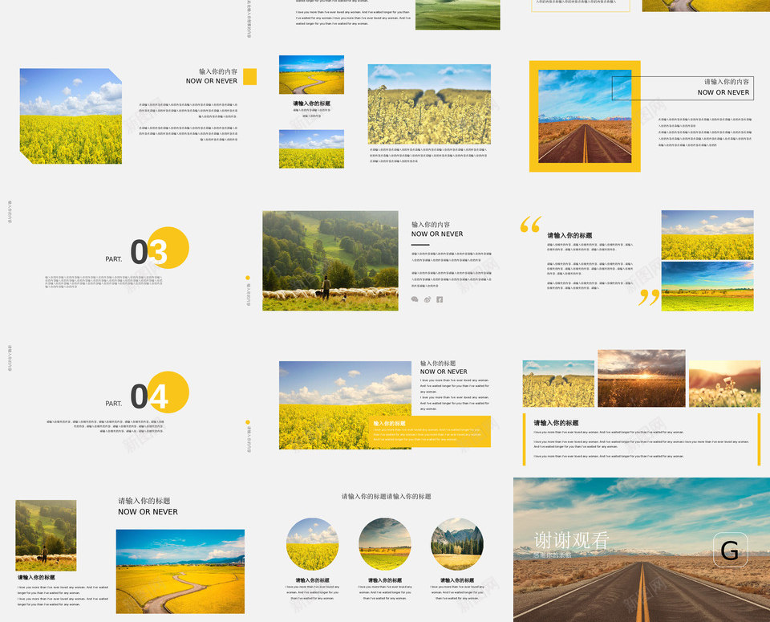Select the circular mountain forest photo

click(457, 544)
